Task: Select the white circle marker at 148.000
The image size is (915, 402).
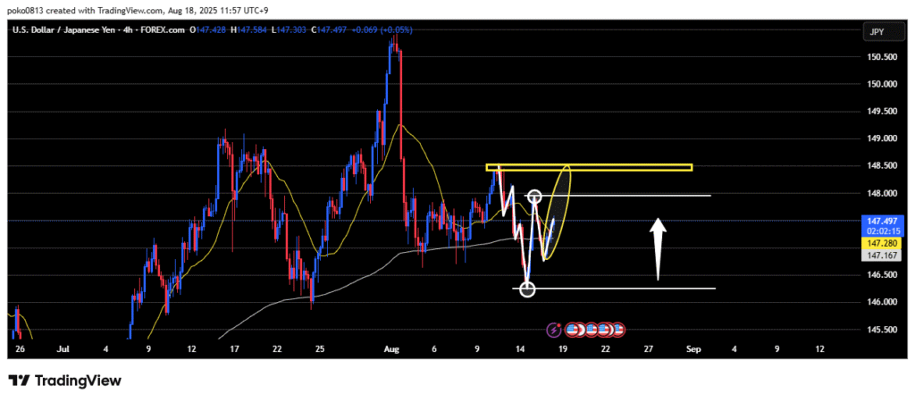Action: (534, 196)
